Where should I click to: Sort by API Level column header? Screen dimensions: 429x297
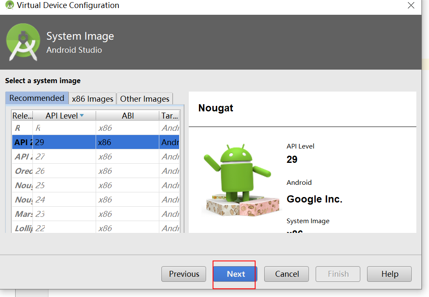pos(64,116)
